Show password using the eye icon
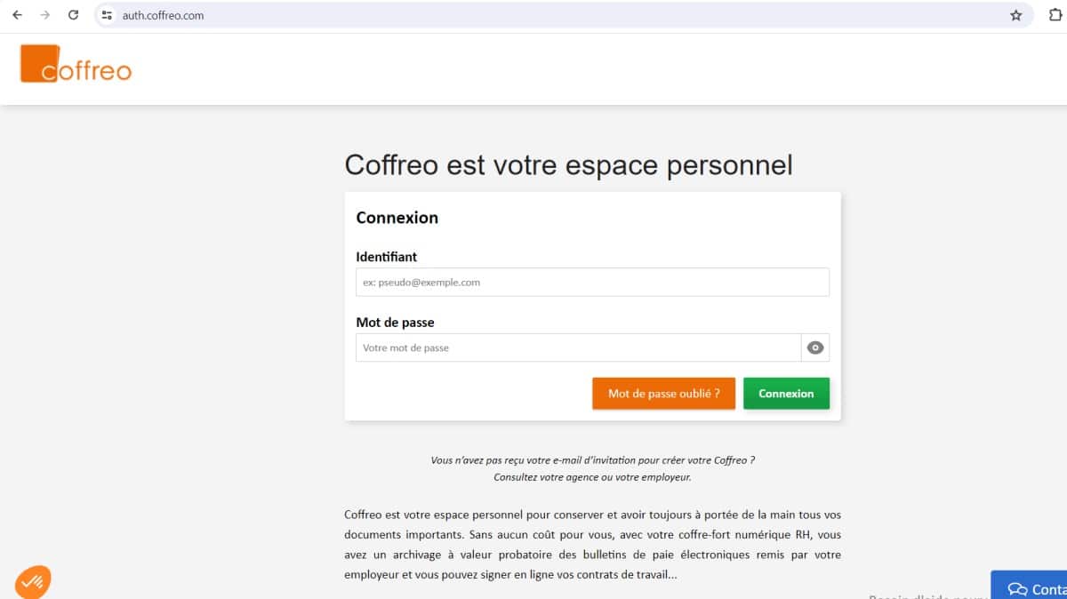Viewport: 1067px width, 599px height. coord(814,347)
